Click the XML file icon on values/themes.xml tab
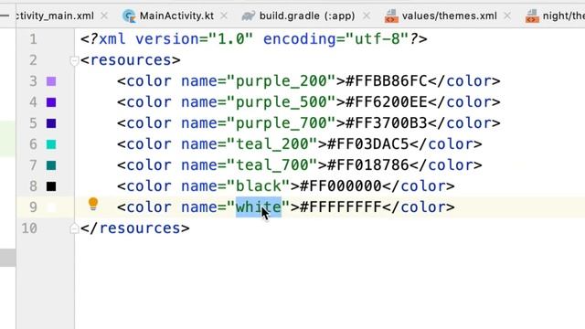585x329 pixels. click(391, 16)
